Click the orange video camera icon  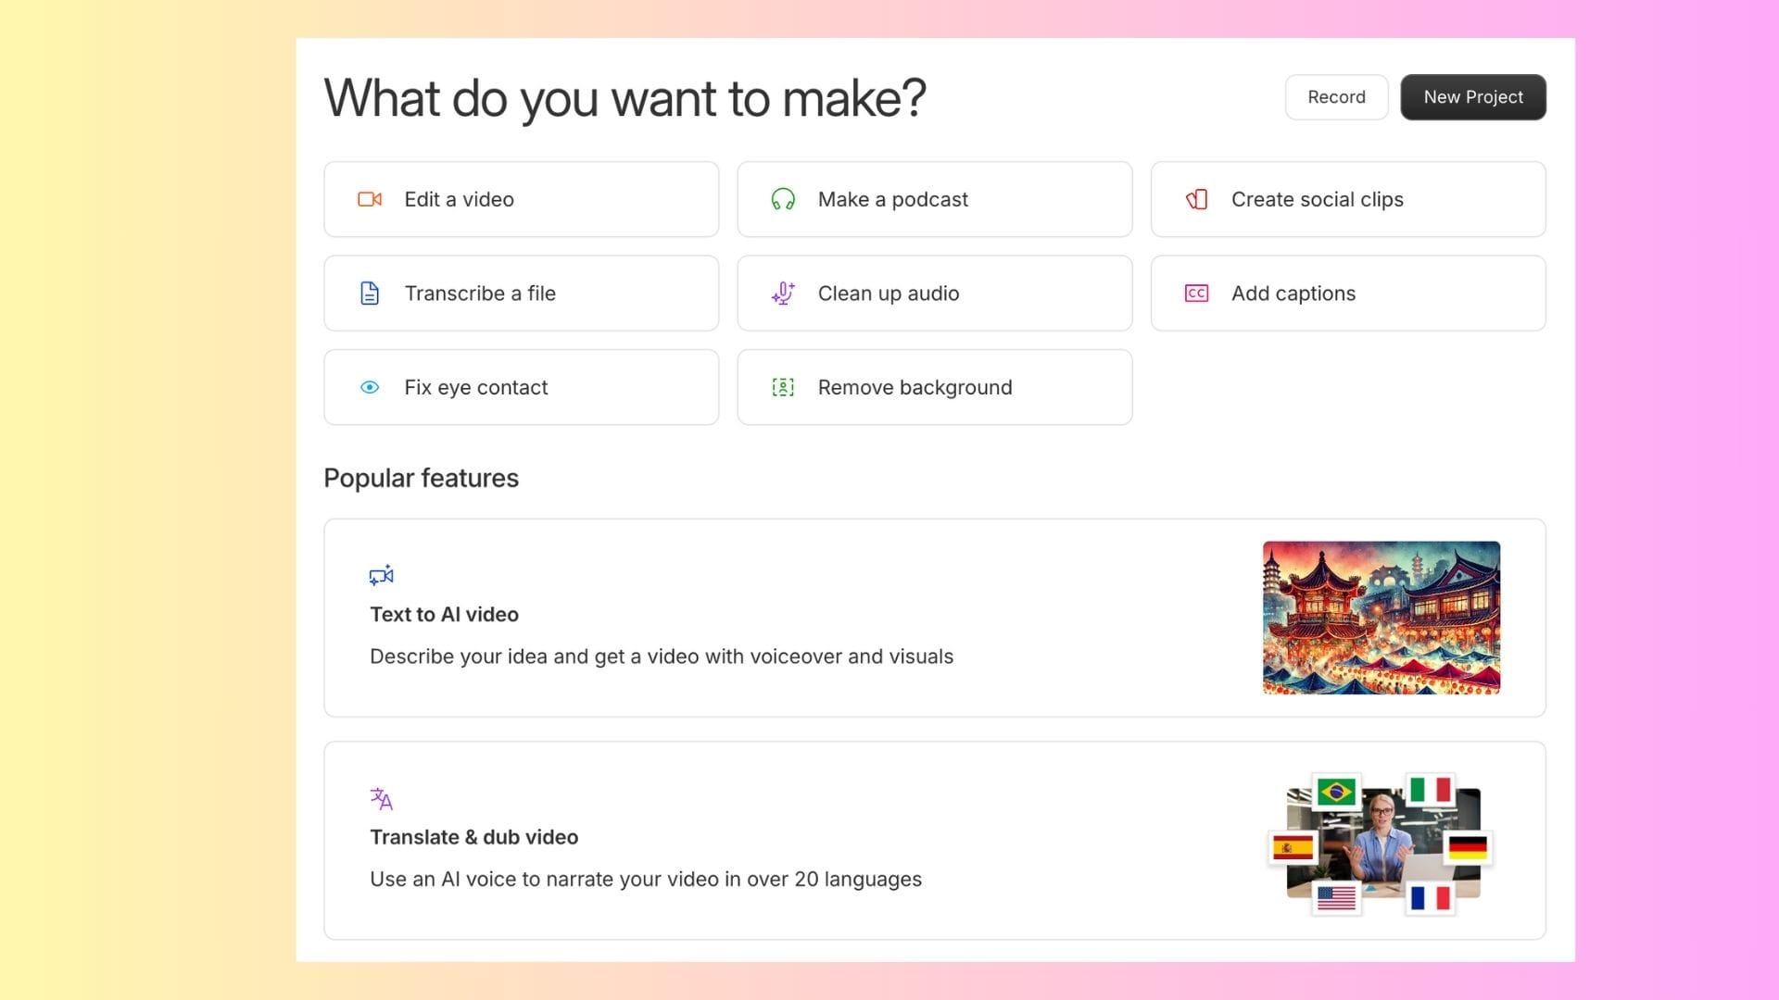click(x=370, y=199)
